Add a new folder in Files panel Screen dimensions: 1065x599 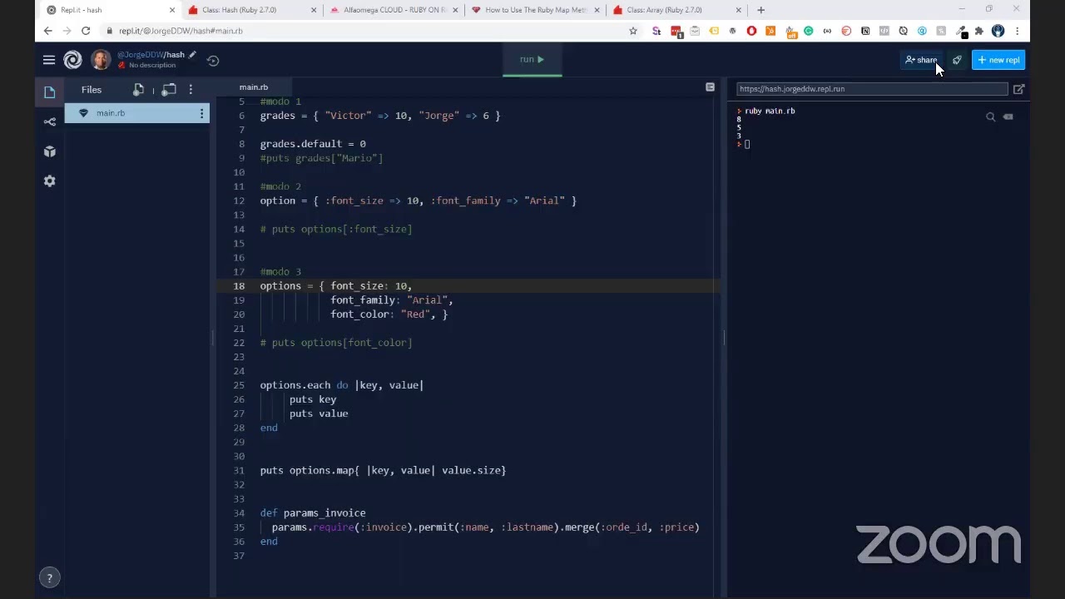point(169,90)
